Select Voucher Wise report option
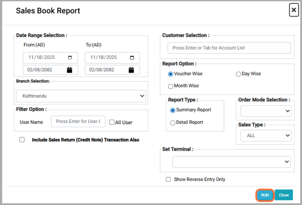Image resolution: width=302 pixels, height=205 pixels. pos(170,74)
